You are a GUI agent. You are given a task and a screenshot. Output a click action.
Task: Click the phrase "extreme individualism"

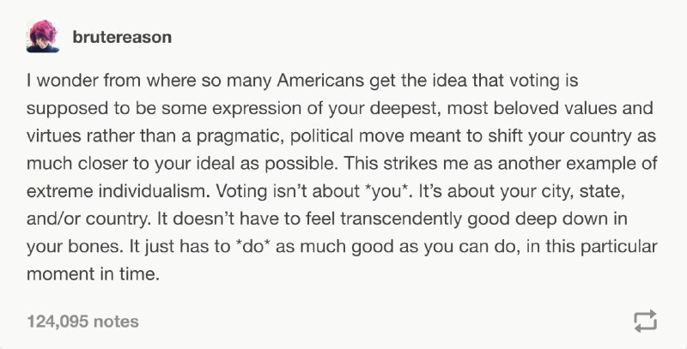click(x=119, y=191)
